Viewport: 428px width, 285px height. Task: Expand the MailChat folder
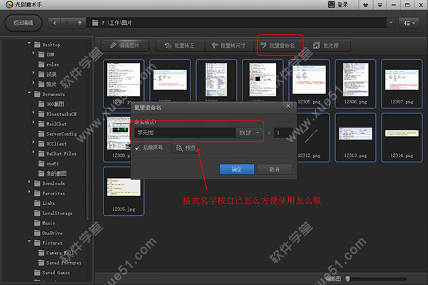coord(34,122)
